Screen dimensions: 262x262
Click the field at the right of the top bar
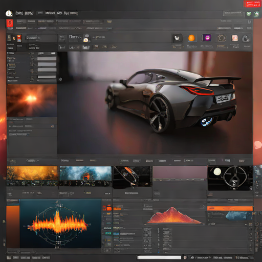[233, 13]
